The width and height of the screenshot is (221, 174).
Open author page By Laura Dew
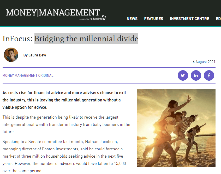[35, 55]
